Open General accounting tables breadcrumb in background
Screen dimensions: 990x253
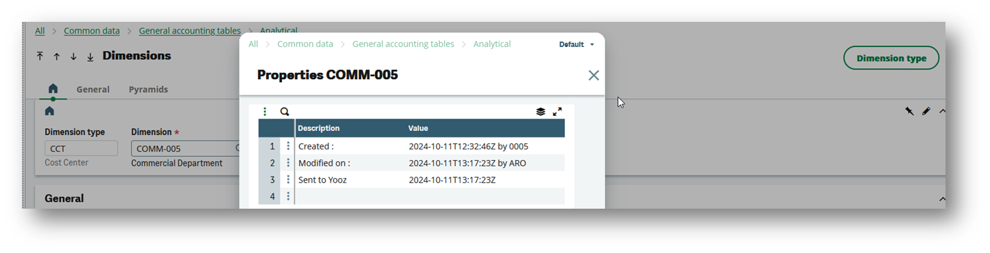(190, 31)
